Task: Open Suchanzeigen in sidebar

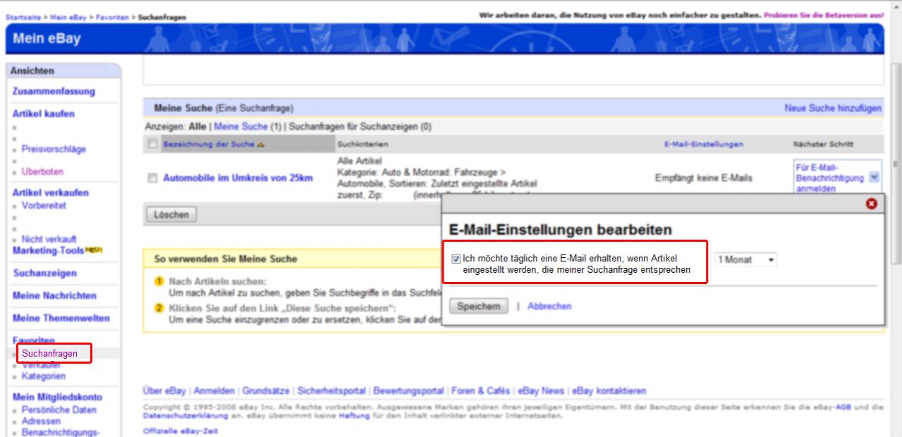Action: (x=45, y=273)
